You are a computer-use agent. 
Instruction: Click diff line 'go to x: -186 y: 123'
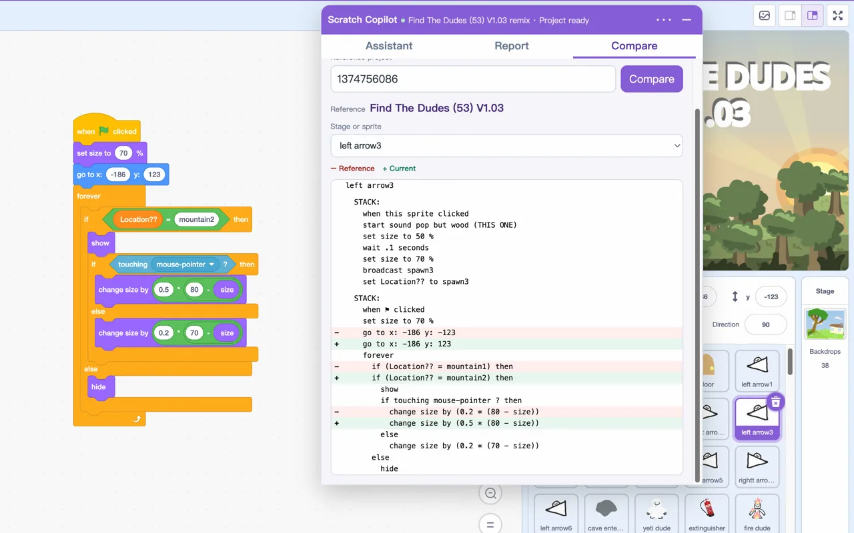pyautogui.click(x=506, y=344)
